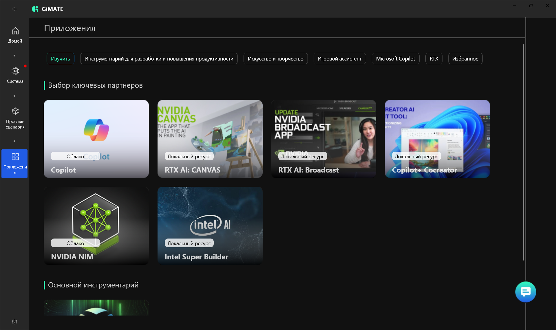Launch the RTX AI: Broadcast card
Screen dimensions: 556x330
[x=323, y=139]
